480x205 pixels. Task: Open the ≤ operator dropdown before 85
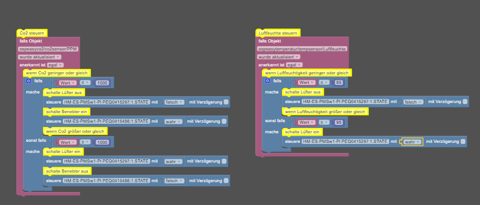(325, 82)
